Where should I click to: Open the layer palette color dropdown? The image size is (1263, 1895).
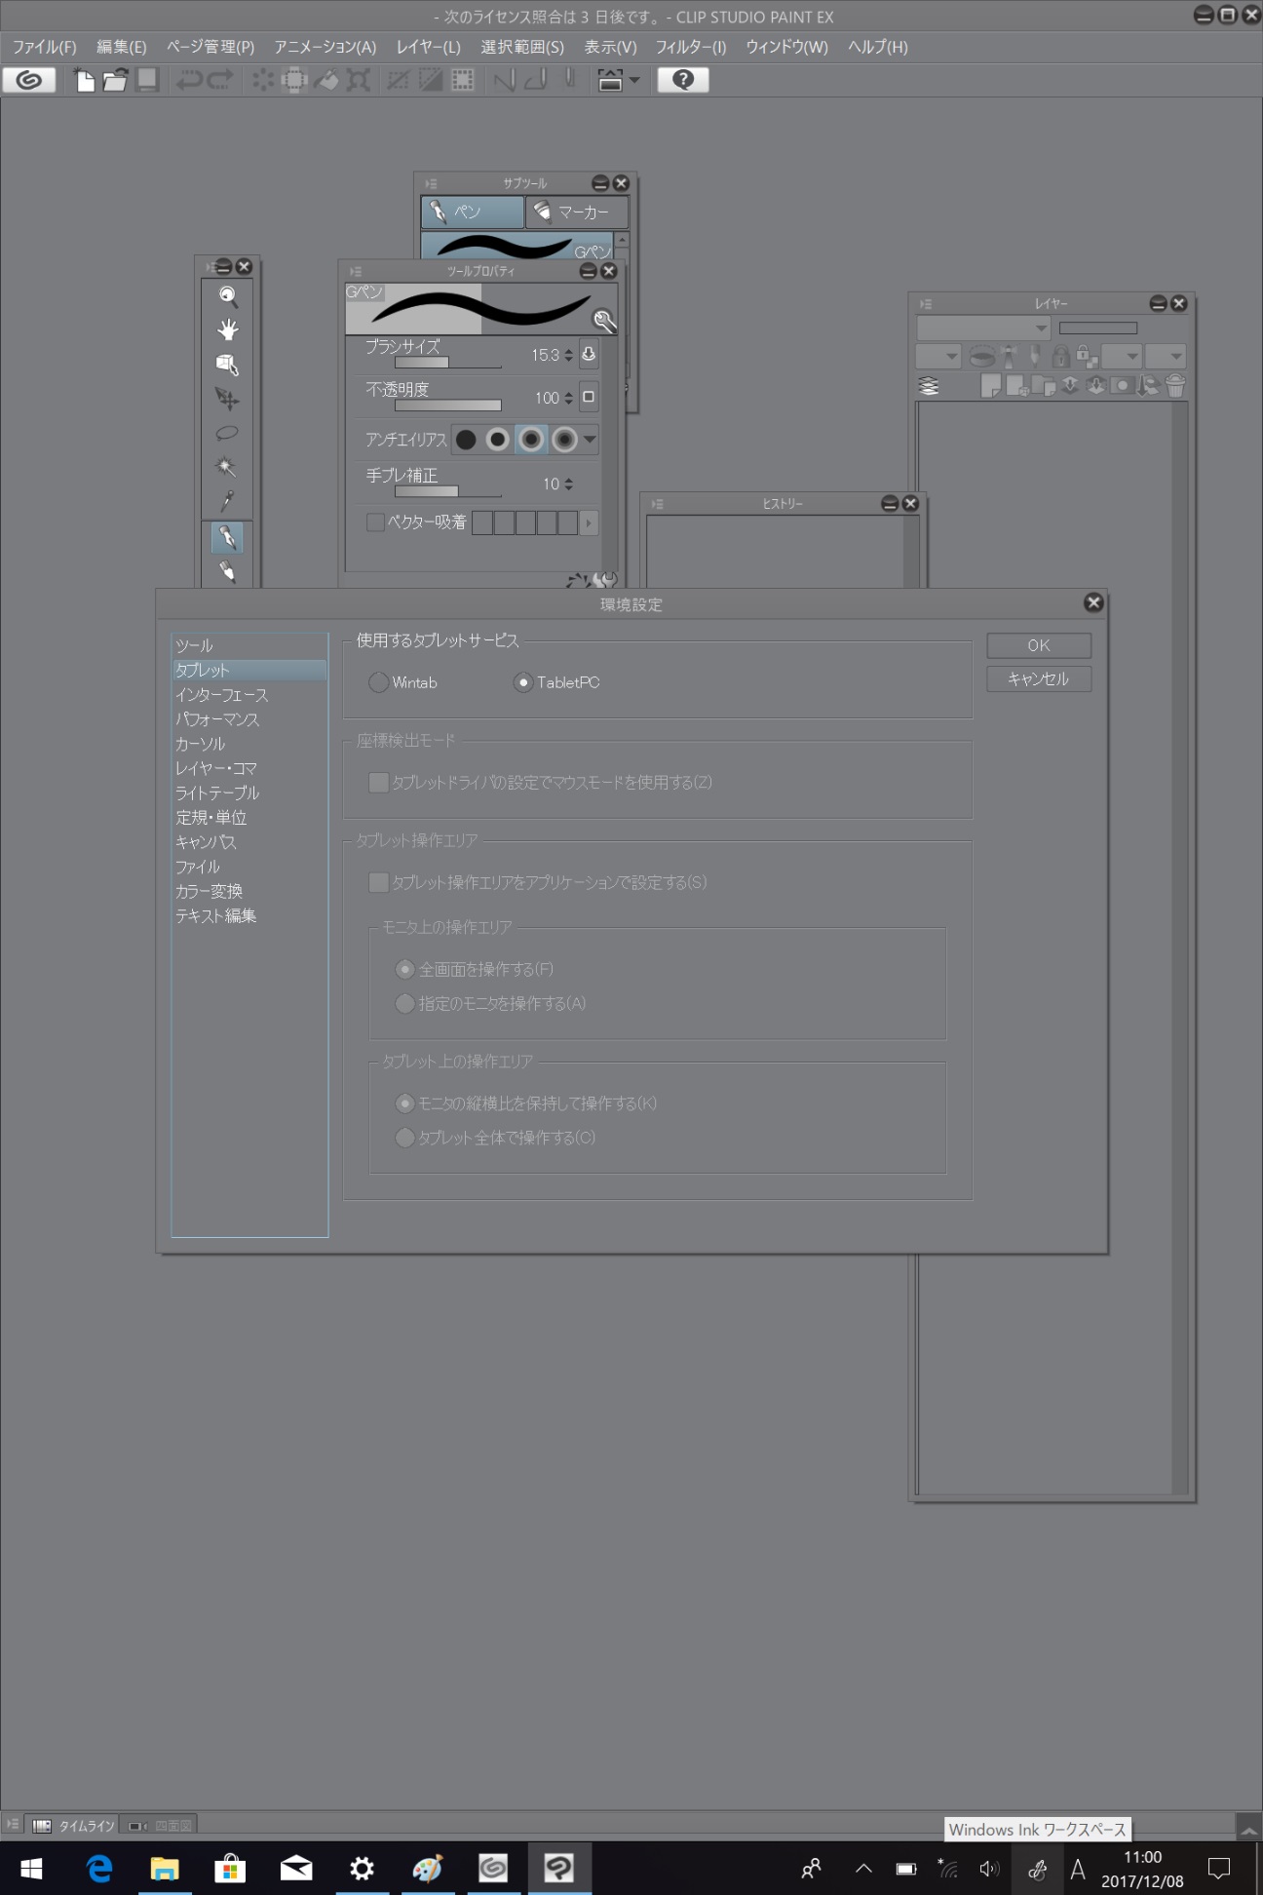938,356
